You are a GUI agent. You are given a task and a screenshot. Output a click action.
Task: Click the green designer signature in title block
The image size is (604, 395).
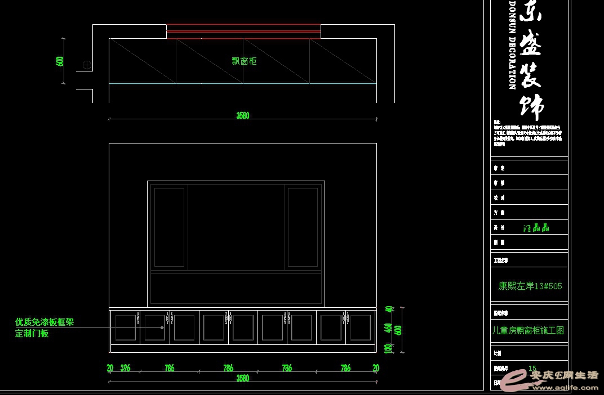click(535, 228)
